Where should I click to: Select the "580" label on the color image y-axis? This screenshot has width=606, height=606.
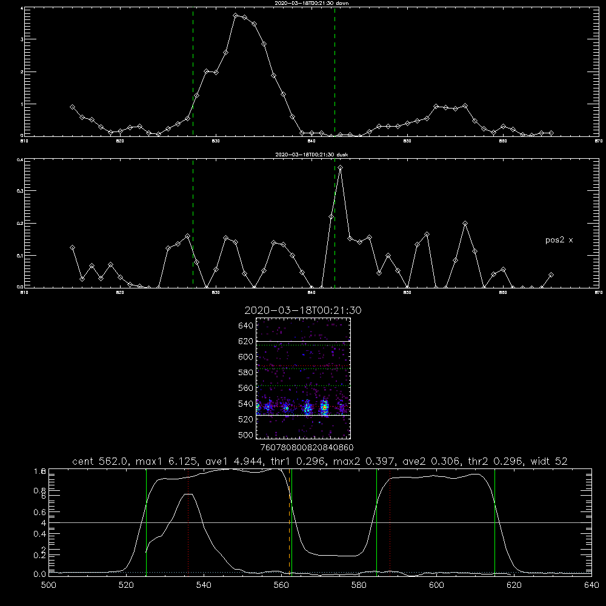tap(246, 372)
